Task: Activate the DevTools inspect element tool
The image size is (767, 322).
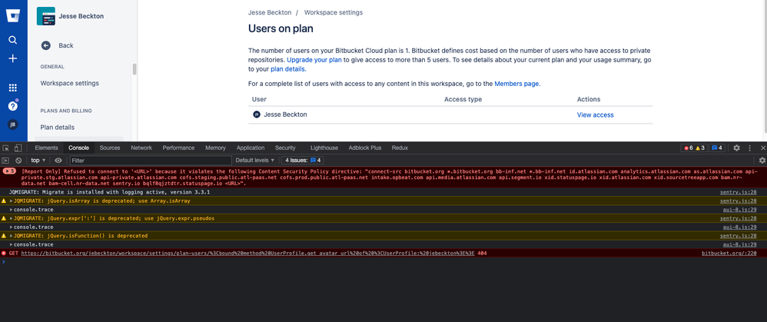Action: (6, 148)
